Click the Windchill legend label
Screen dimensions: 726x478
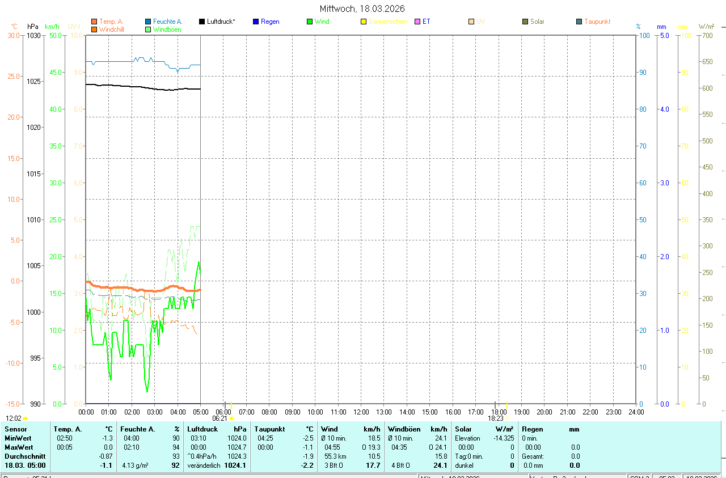pyautogui.click(x=111, y=29)
